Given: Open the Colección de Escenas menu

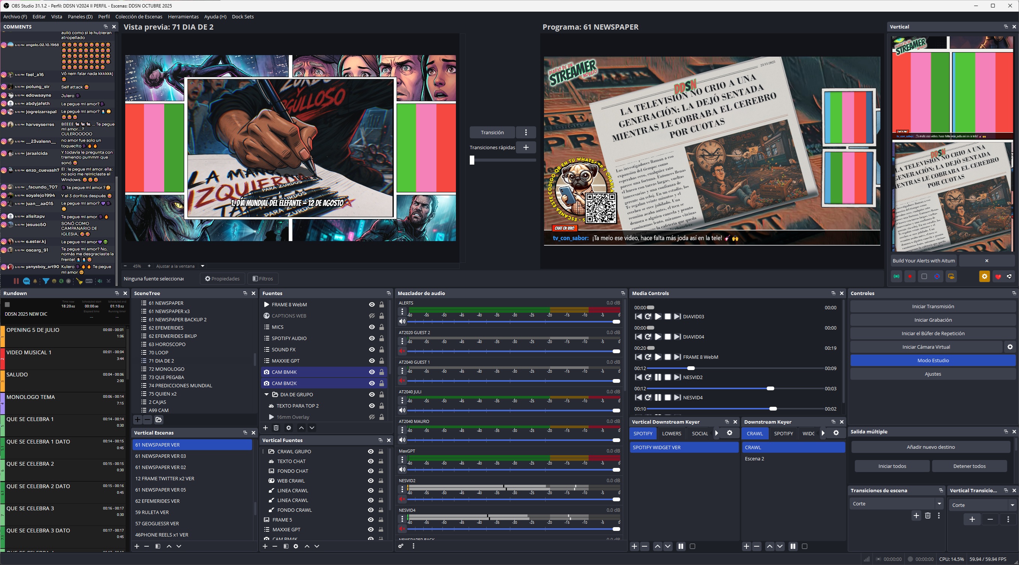Looking at the screenshot, I should point(139,16).
